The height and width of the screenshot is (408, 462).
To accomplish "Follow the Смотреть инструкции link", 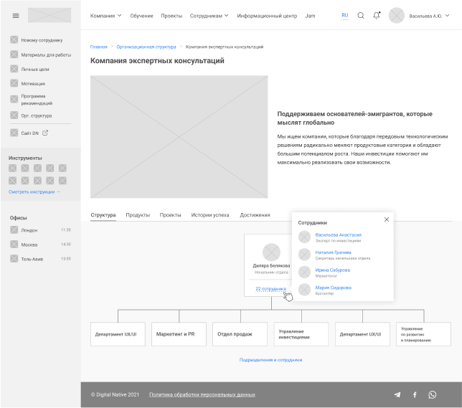I will coord(34,191).
